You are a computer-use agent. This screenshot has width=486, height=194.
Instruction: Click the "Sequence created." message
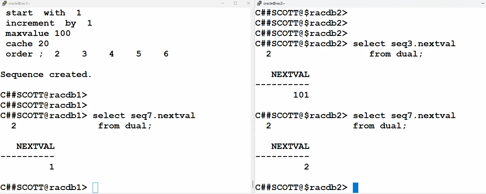click(46, 75)
